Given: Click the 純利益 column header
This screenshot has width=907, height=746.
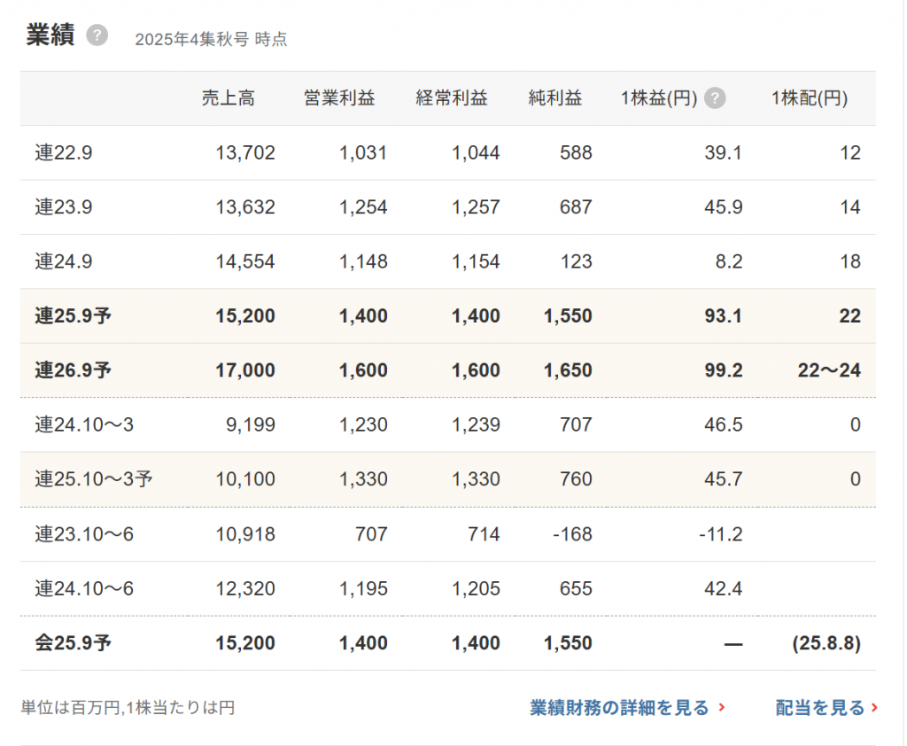Looking at the screenshot, I should (555, 98).
